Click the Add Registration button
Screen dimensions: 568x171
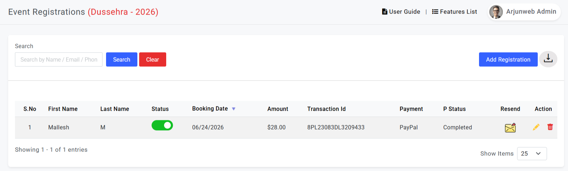coord(508,60)
